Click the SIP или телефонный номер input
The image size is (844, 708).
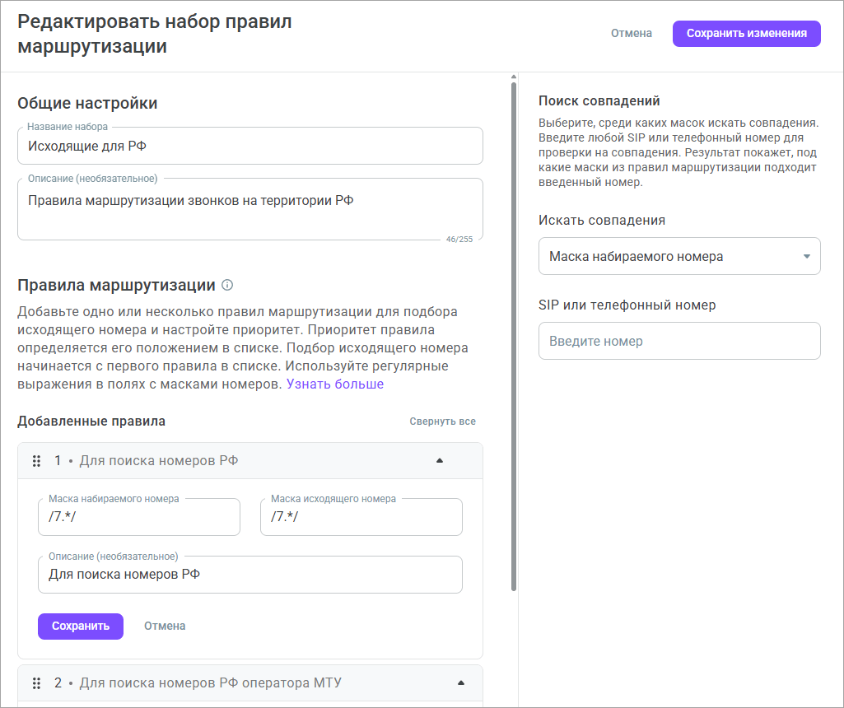[x=679, y=341]
